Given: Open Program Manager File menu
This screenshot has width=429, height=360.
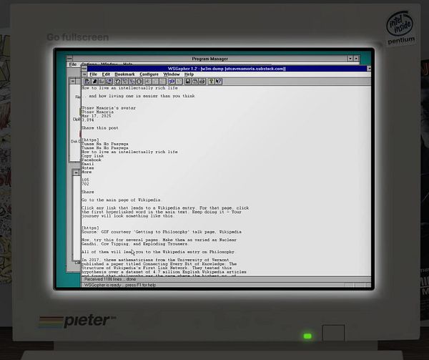Looking at the screenshot, I should click(73, 64).
